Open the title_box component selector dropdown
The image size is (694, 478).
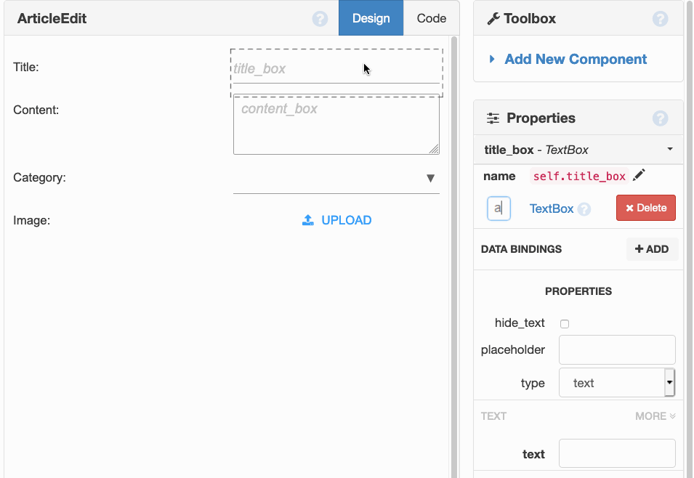[670, 149]
